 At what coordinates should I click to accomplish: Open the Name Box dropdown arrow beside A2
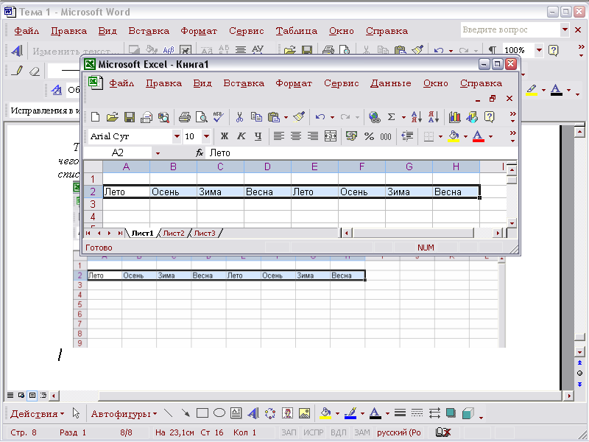(x=158, y=153)
